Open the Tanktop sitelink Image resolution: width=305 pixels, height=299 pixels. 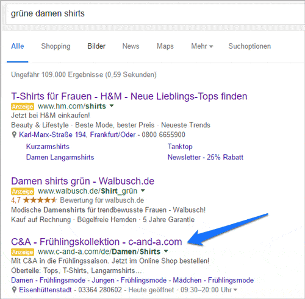pyautogui.click(x=180, y=147)
